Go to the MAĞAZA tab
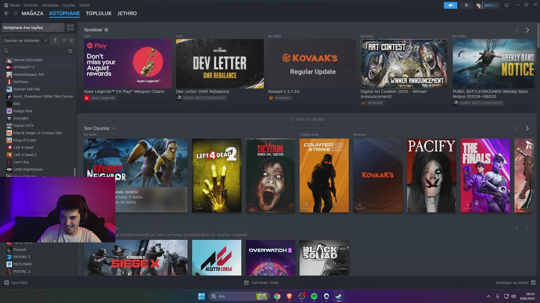The width and height of the screenshot is (540, 303). [x=32, y=13]
